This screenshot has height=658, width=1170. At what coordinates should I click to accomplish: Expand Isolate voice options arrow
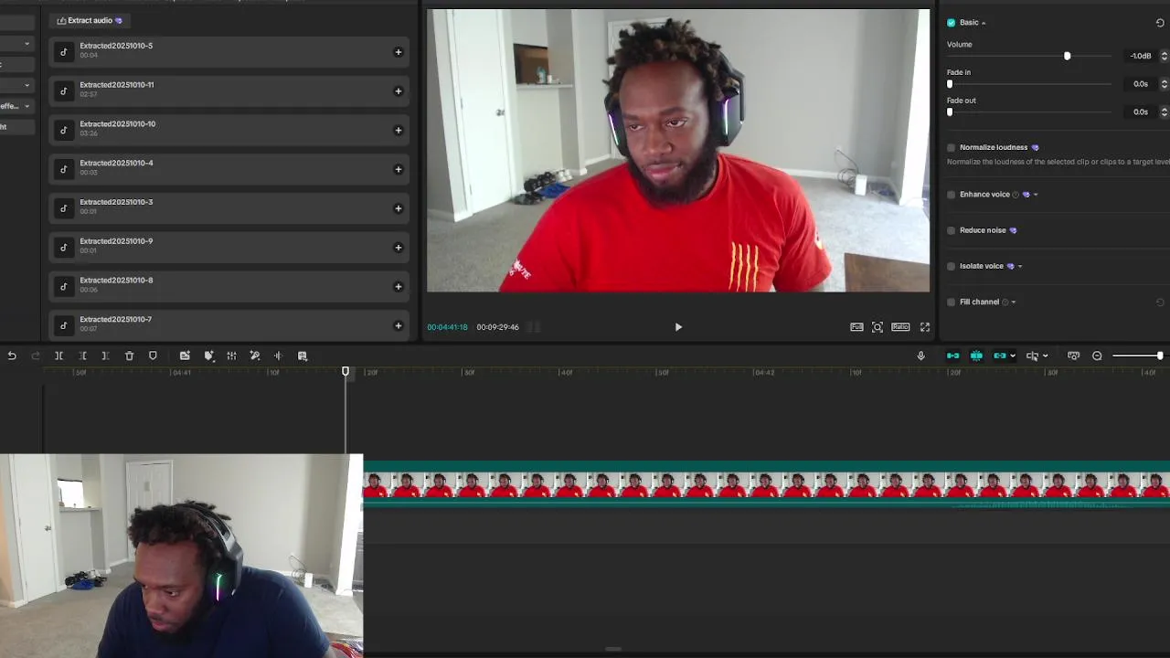1020,267
